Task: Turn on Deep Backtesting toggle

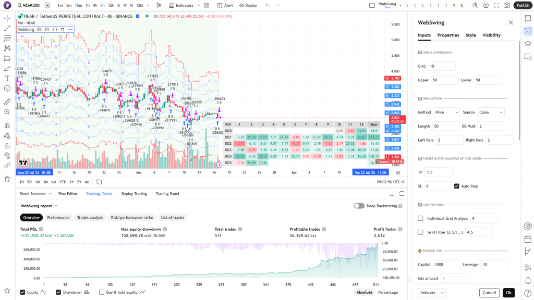Action: click(359, 206)
